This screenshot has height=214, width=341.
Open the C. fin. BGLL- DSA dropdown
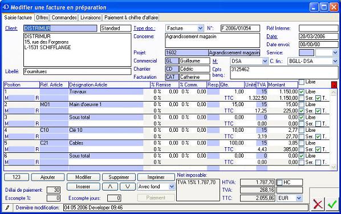pyautogui.click(x=335, y=61)
